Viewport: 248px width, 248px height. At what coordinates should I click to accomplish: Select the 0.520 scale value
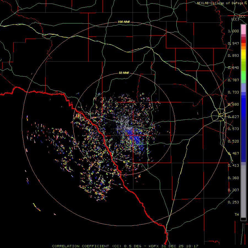click(233, 141)
